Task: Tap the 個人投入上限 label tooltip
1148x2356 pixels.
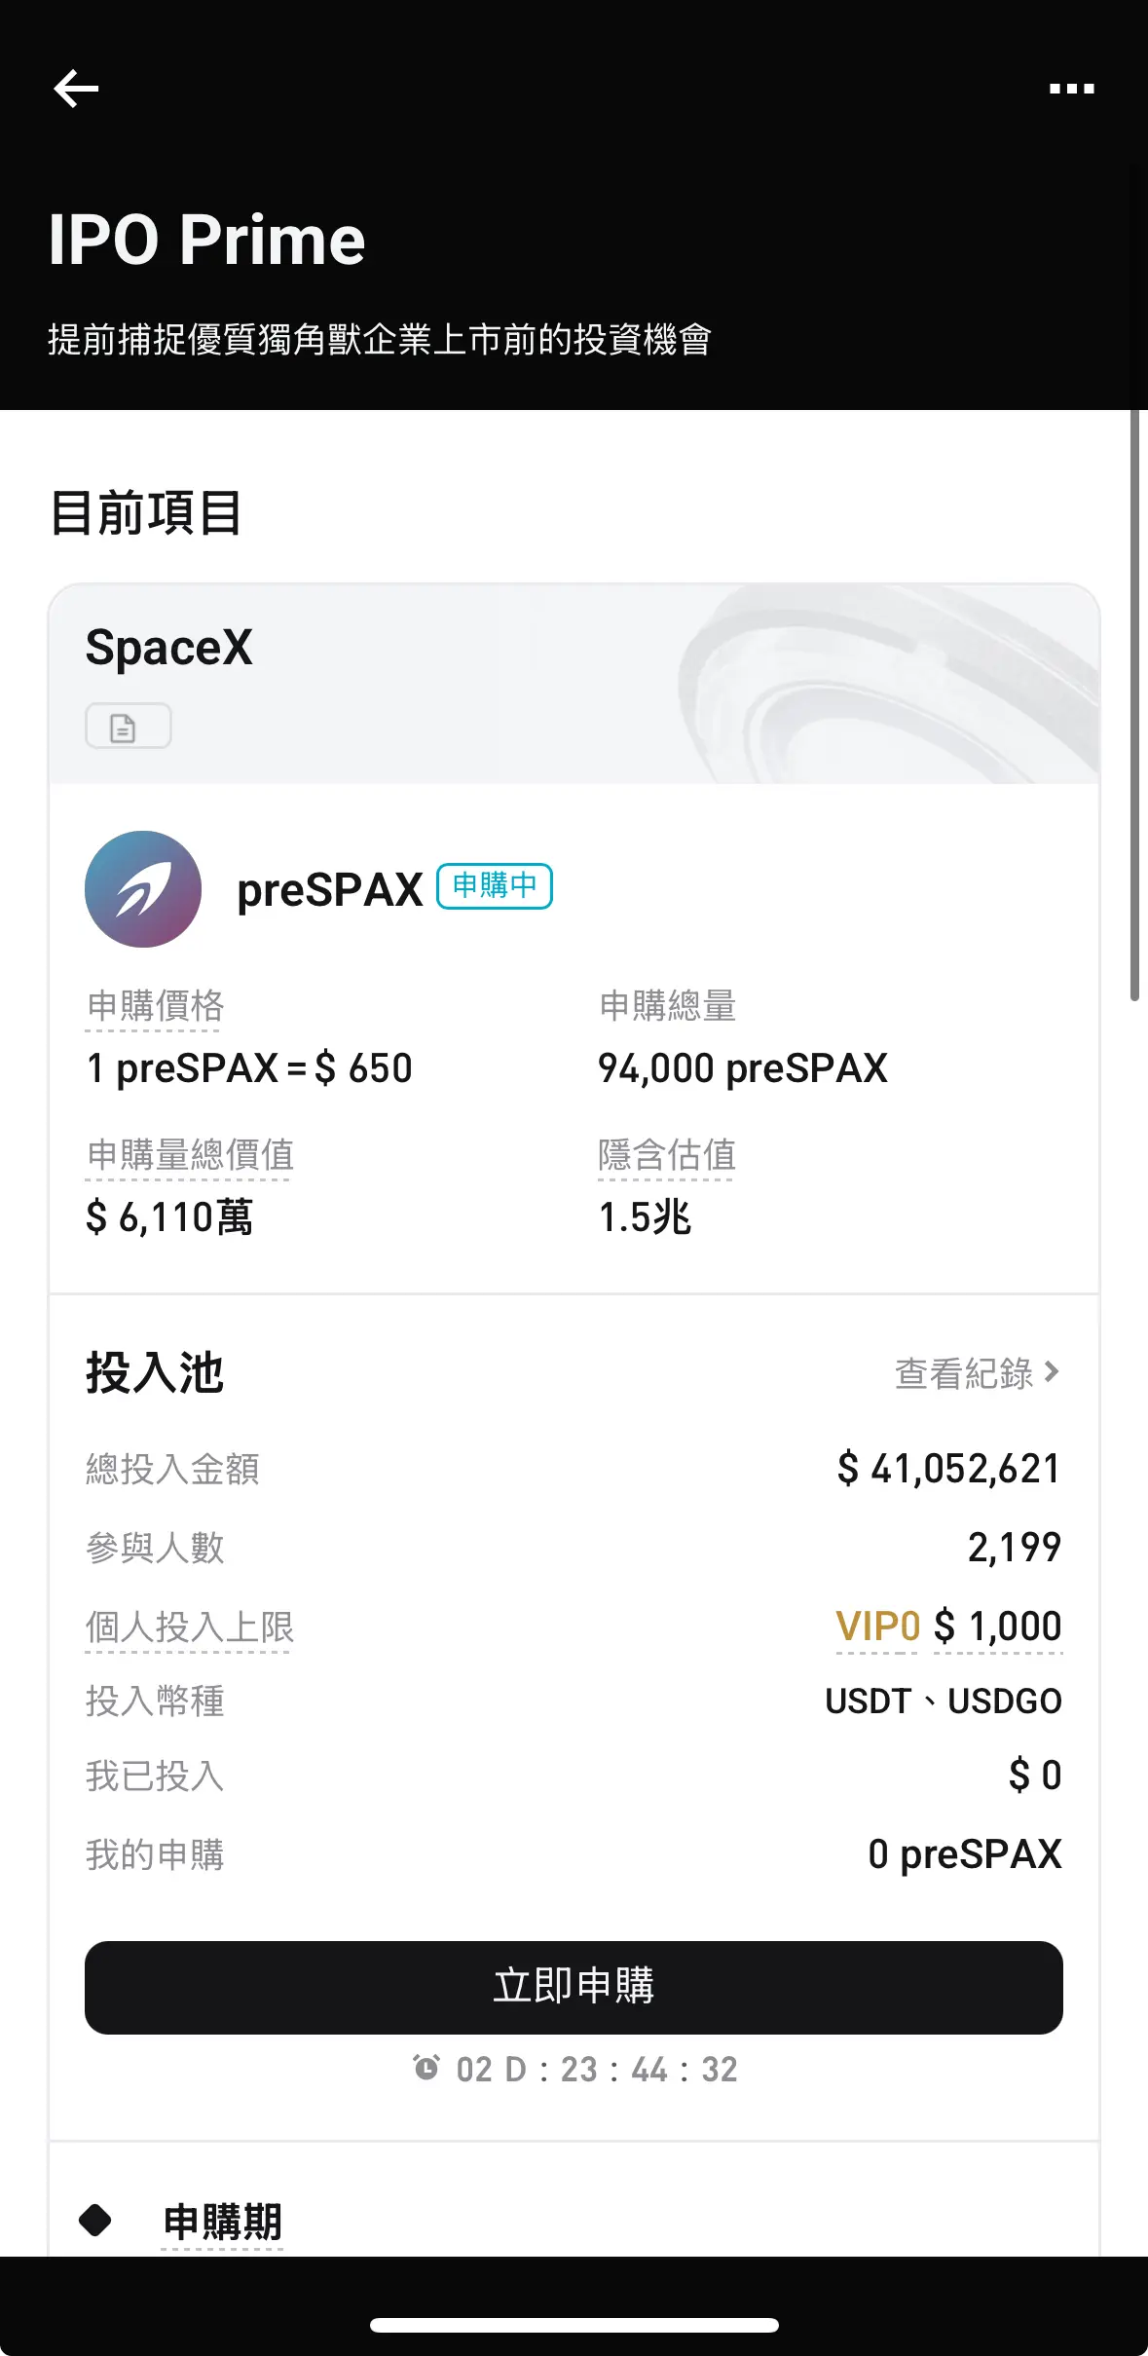Action: click(x=189, y=1627)
